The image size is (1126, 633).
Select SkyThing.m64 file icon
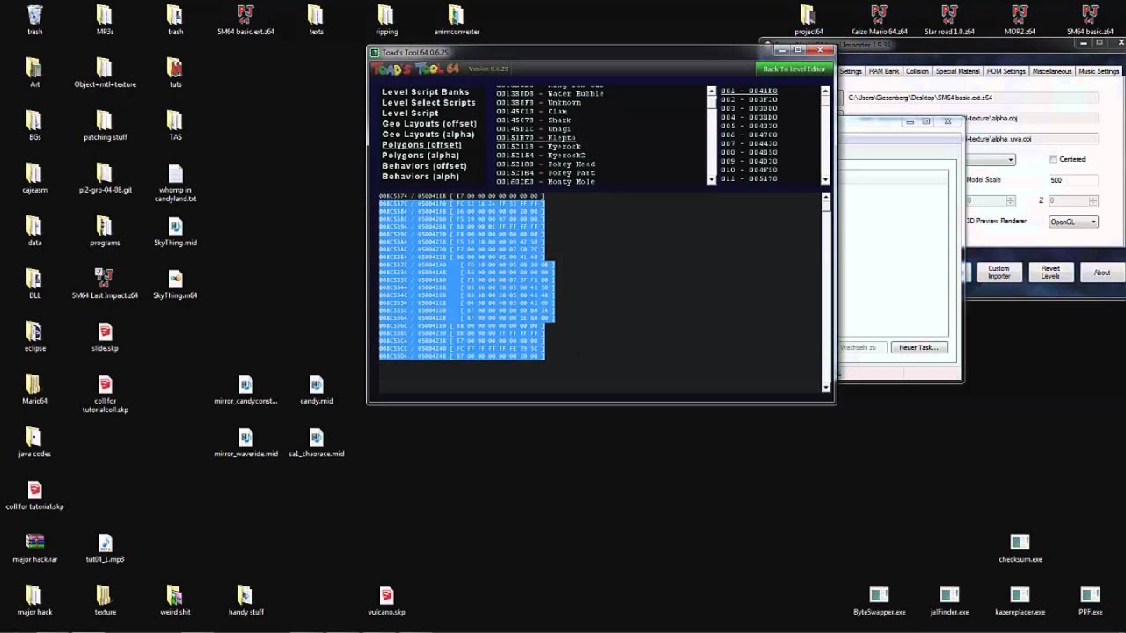coord(175,279)
